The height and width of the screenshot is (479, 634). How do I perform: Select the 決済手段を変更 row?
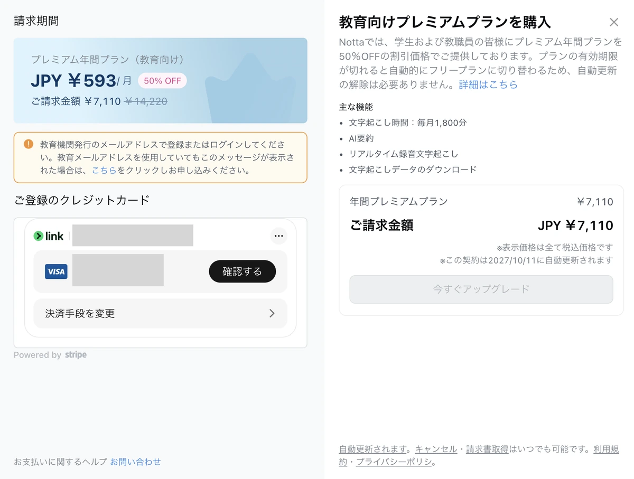pyautogui.click(x=160, y=313)
